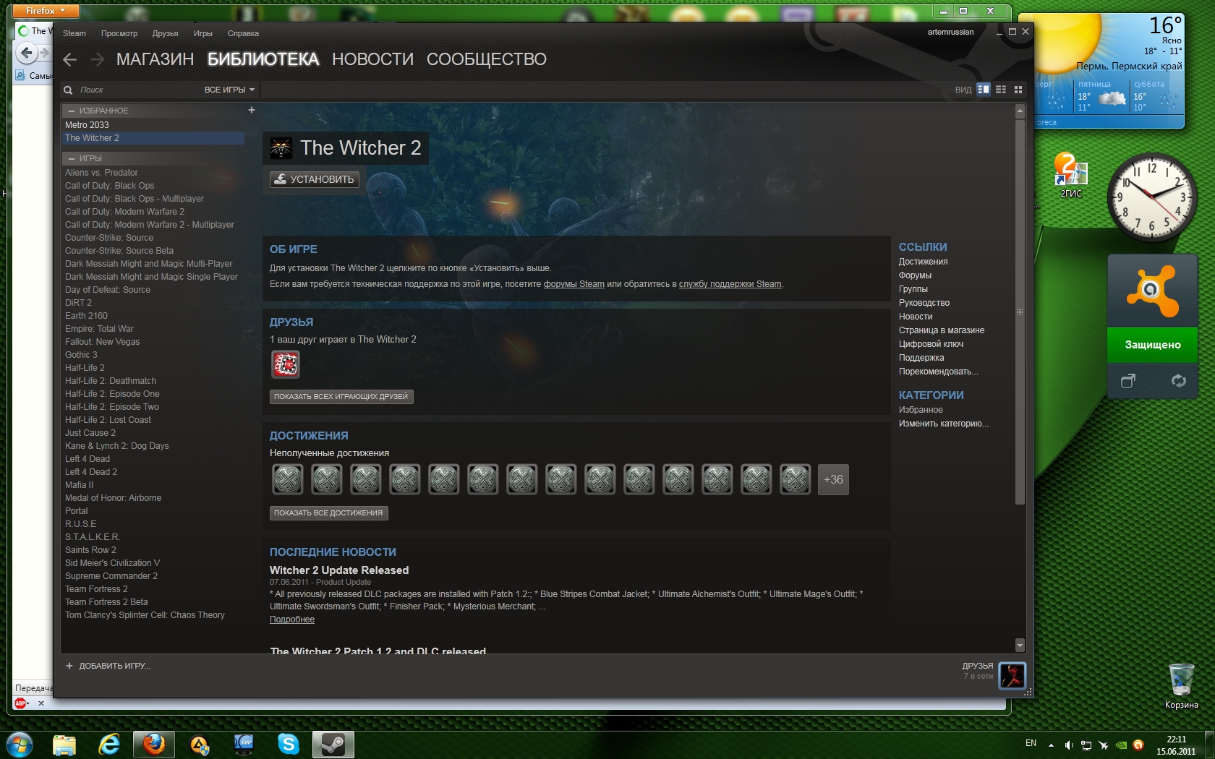Open the Просмотр menu
The width and height of the screenshot is (1215, 759).
click(119, 33)
